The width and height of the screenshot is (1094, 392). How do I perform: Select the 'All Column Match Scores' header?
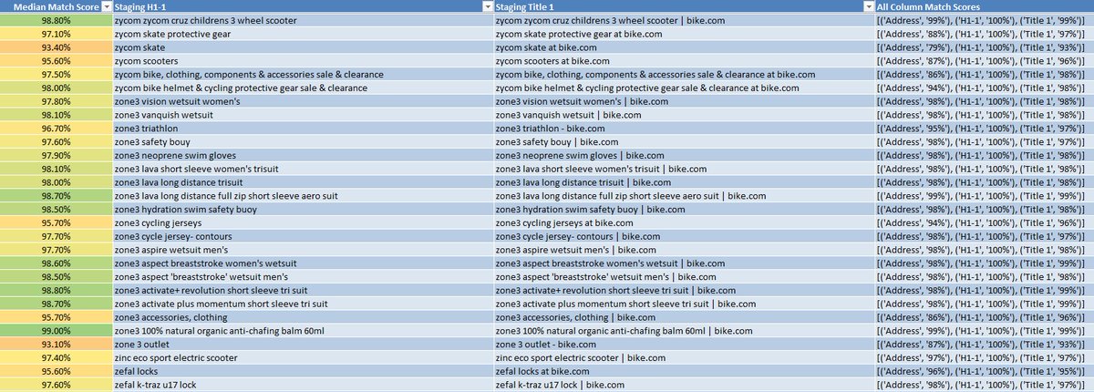pos(985,6)
